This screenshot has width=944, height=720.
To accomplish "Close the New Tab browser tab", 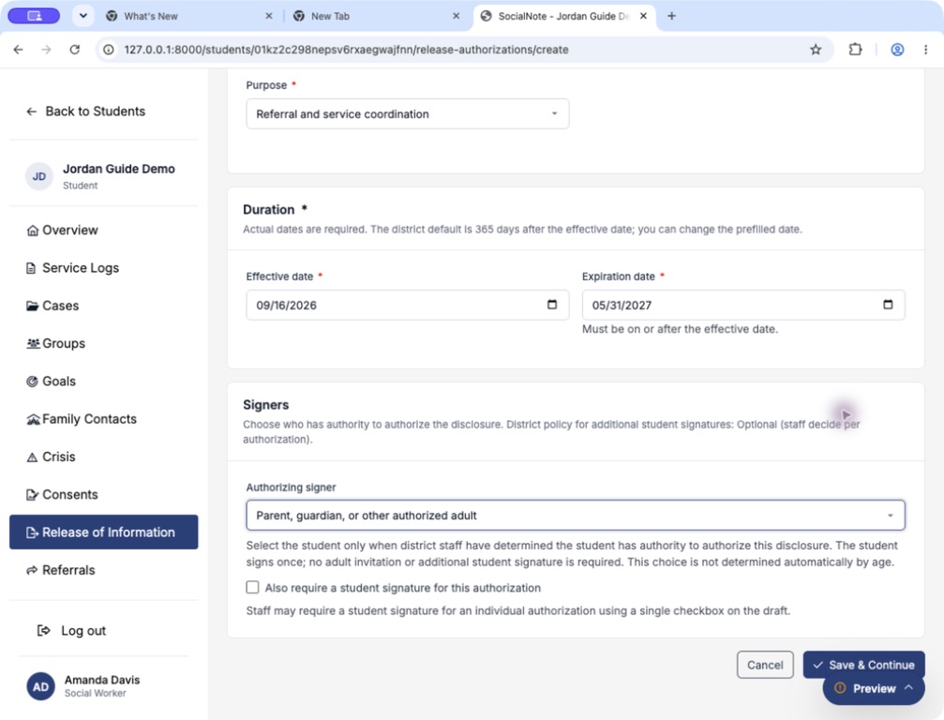I will pyautogui.click(x=457, y=16).
